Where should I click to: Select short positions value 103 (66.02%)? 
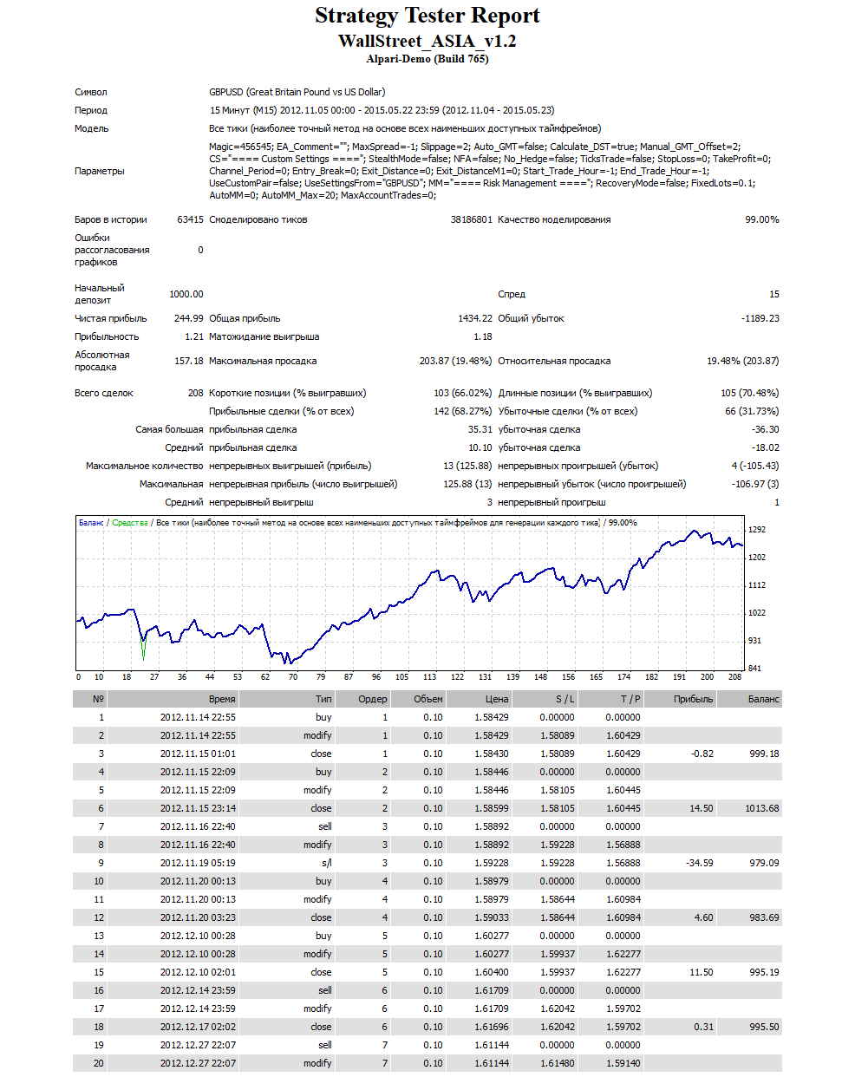coord(463,393)
